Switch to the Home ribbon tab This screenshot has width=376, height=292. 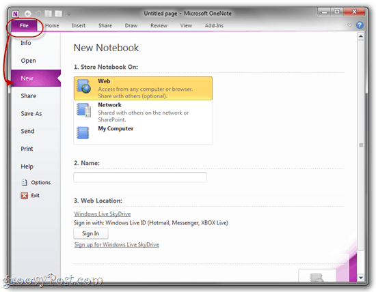point(52,26)
